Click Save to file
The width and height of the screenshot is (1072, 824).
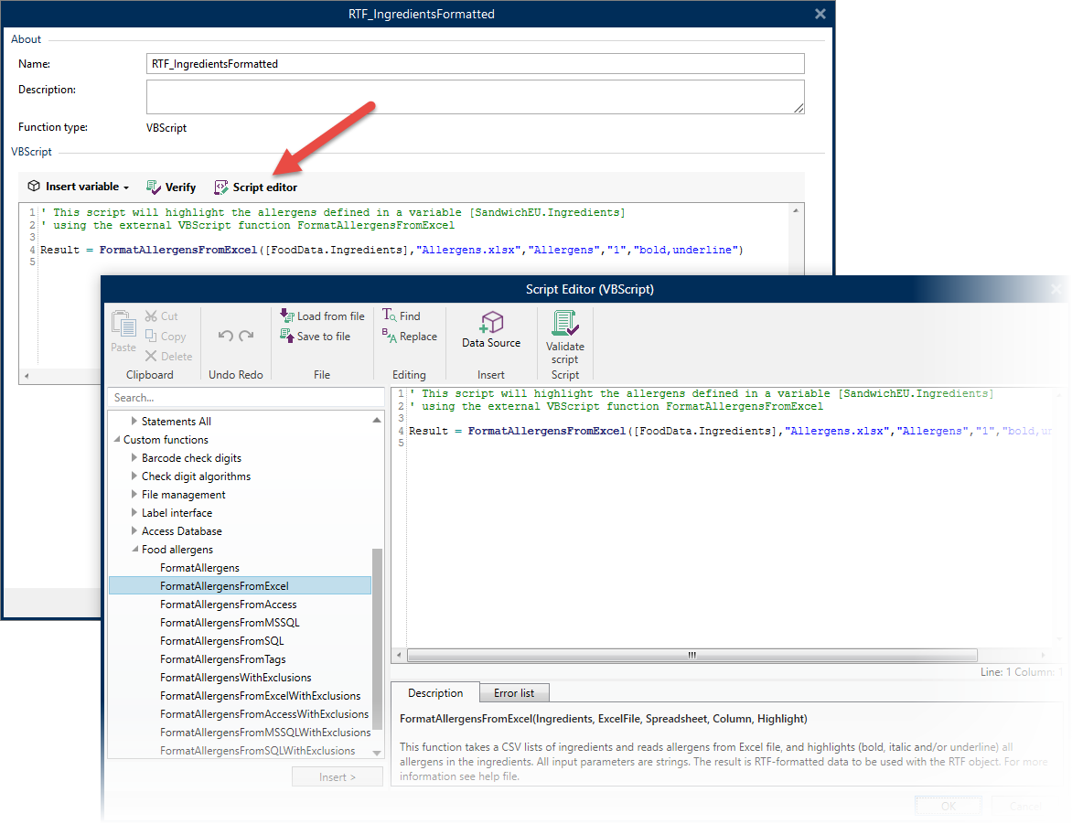point(316,337)
